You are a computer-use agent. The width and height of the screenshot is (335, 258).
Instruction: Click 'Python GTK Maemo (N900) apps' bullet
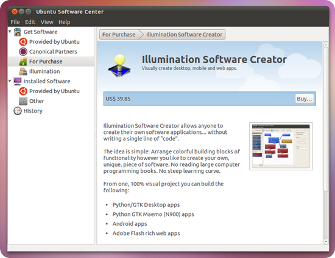tap(153, 214)
